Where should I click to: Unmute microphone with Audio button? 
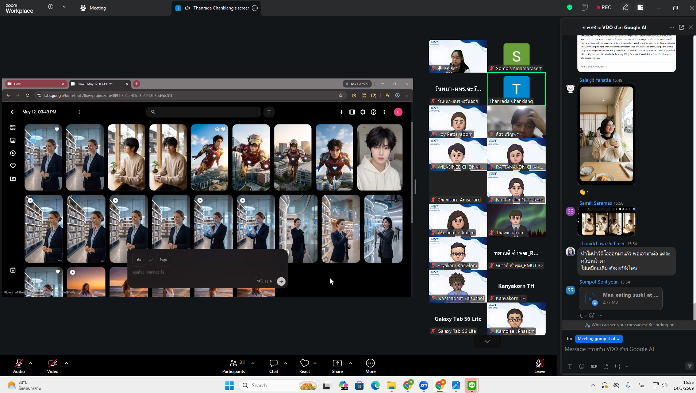coord(19,366)
